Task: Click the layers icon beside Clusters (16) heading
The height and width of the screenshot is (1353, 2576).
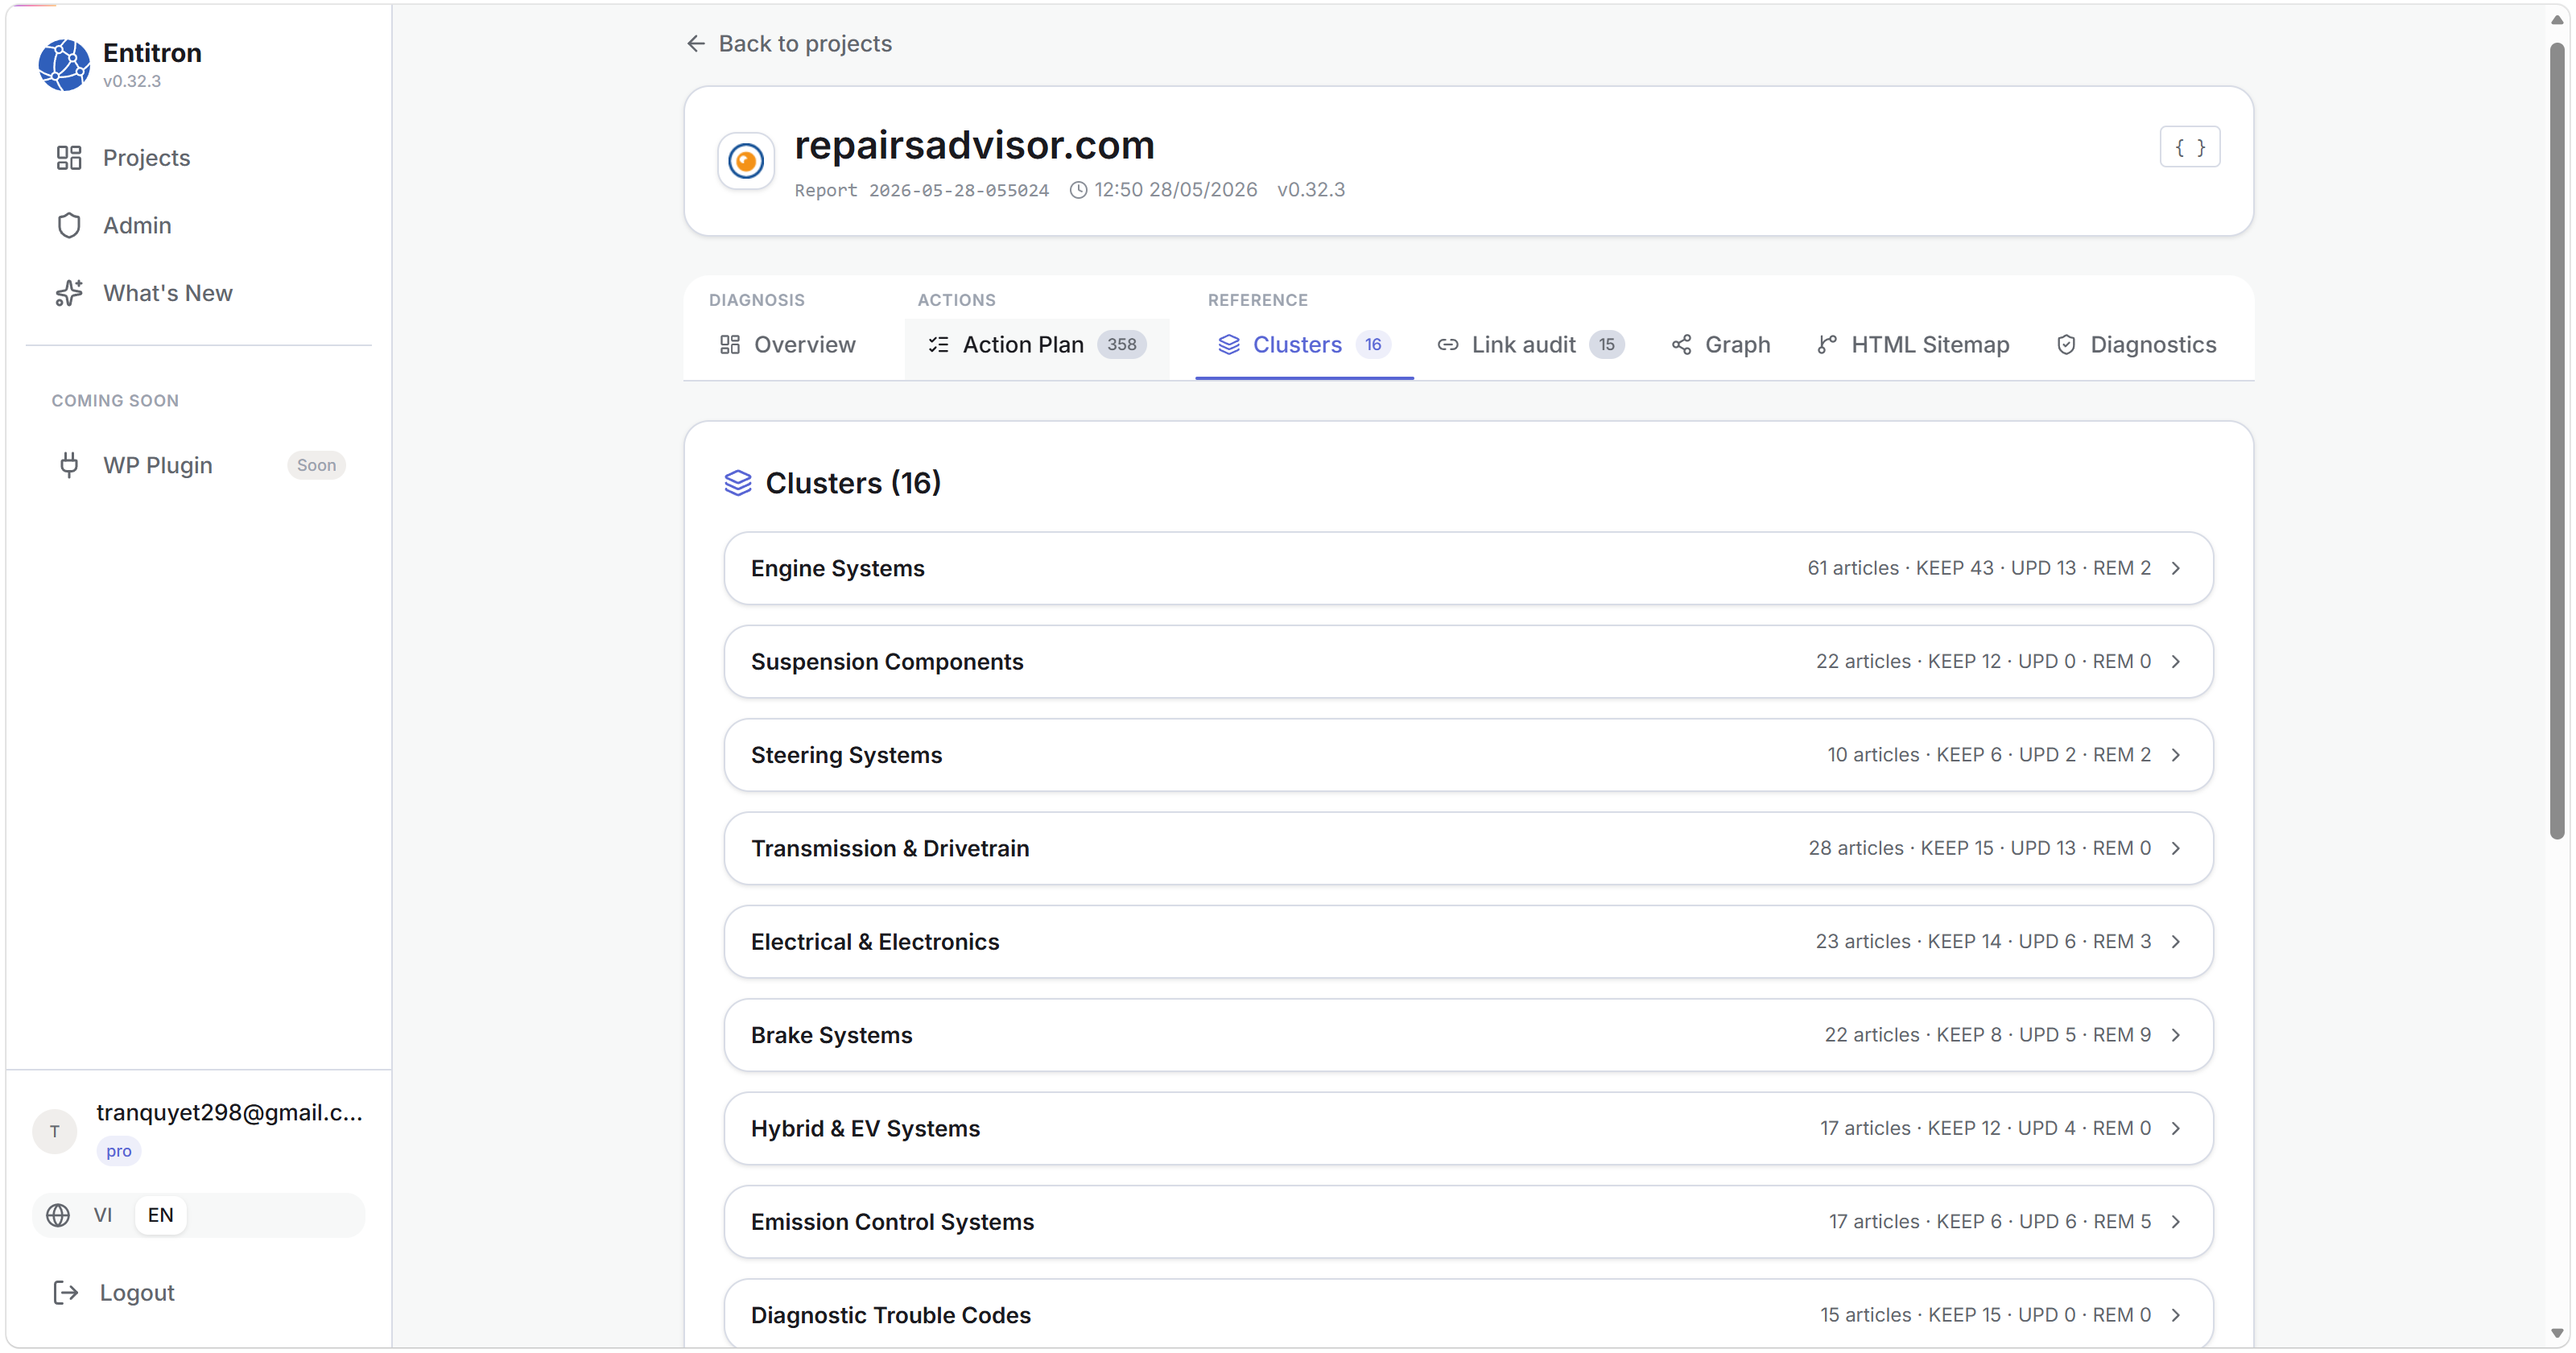Action: (738, 483)
